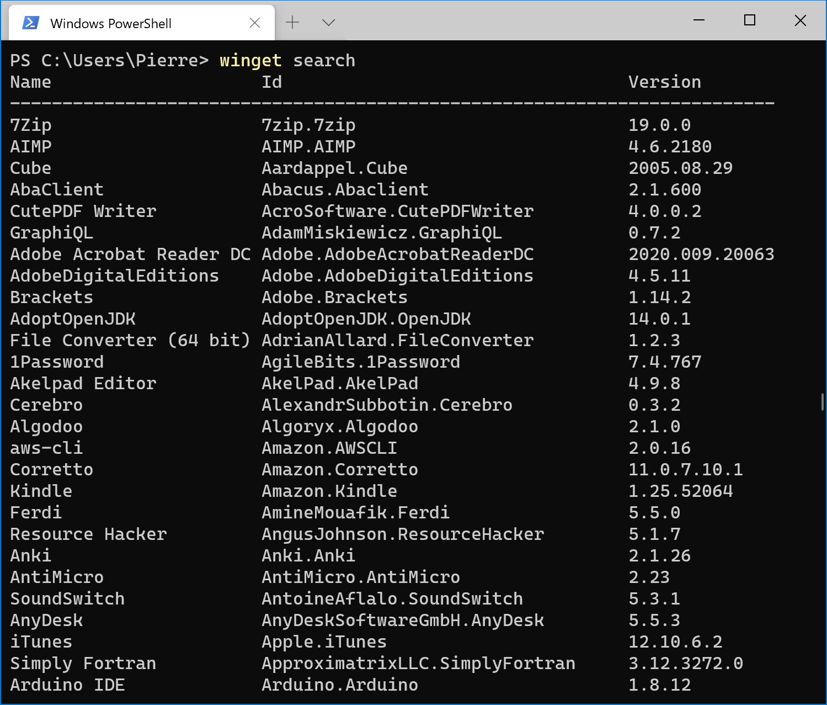Minimize the terminal window
This screenshot has width=827, height=705.
(699, 20)
